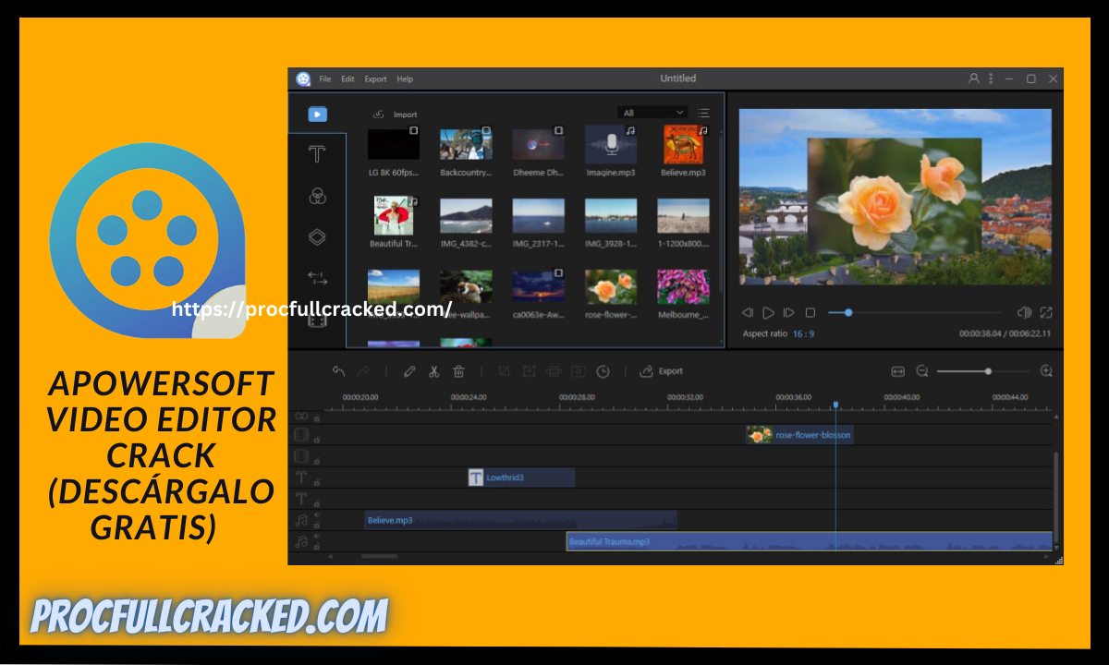Open the Overlays panel in the sidebar
The image size is (1109, 665).
317,236
